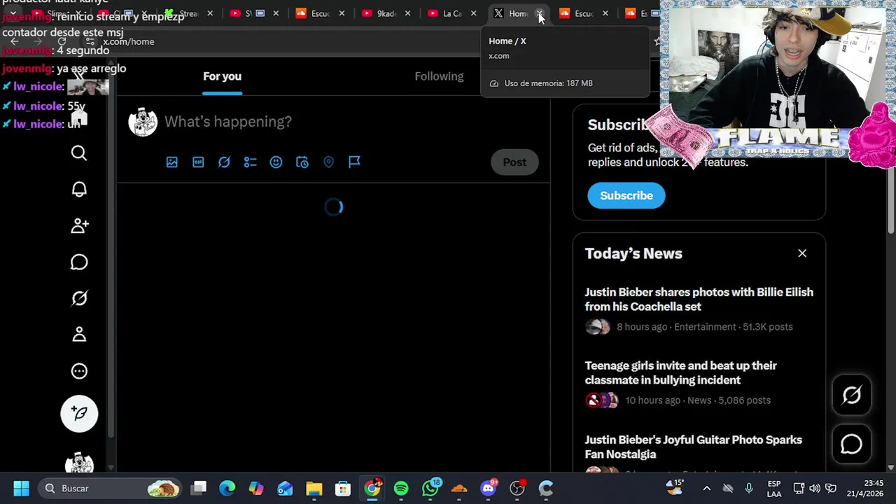Viewport: 896px width, 504px height.
Task: Go back with the browser back arrow
Action: [x=14, y=41]
